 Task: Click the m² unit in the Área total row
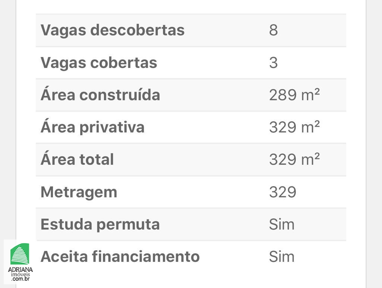tap(310, 159)
